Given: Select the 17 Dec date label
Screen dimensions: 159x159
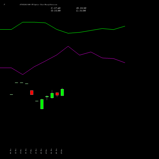Looking at the screenshot, I should pyautogui.click(x=31, y=151).
